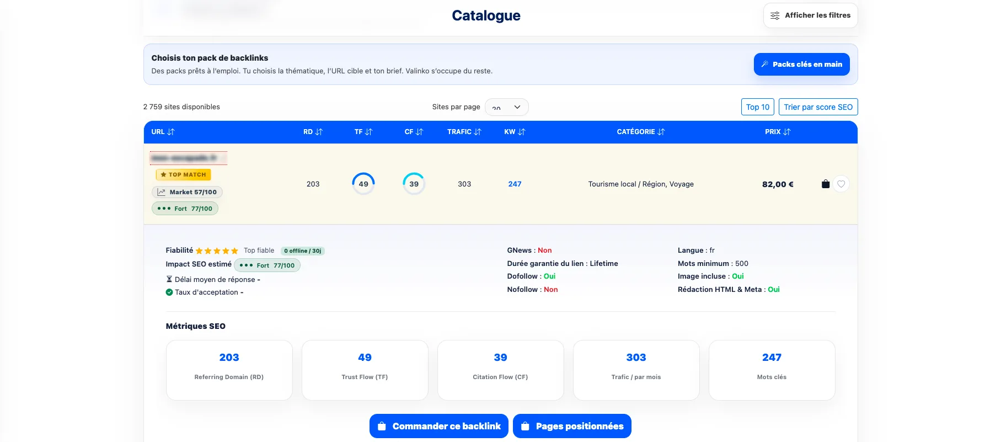This screenshot has width=1001, height=442.
Task: Sort table by TRAFIC column
Action: click(x=464, y=132)
